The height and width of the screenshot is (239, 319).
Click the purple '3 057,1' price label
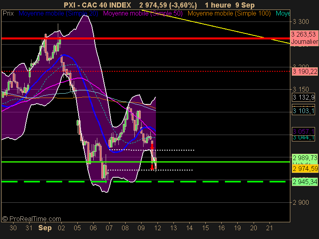(x=303, y=131)
